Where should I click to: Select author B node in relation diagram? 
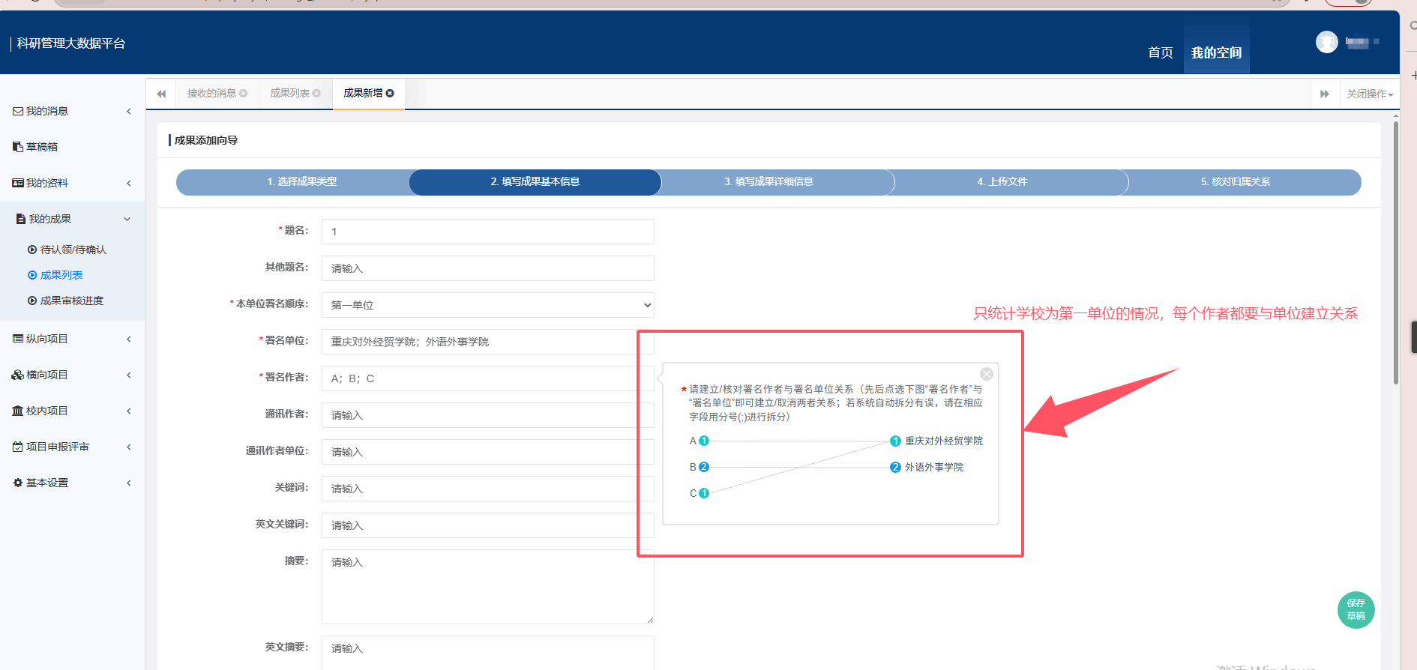click(703, 467)
